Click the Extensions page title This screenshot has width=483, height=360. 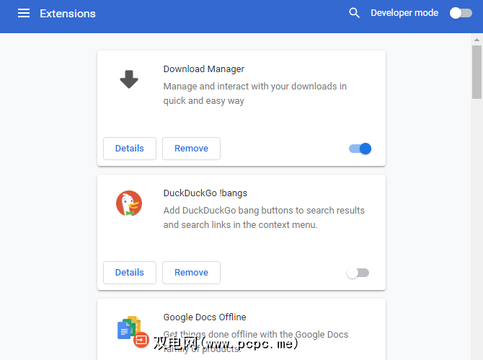(68, 14)
